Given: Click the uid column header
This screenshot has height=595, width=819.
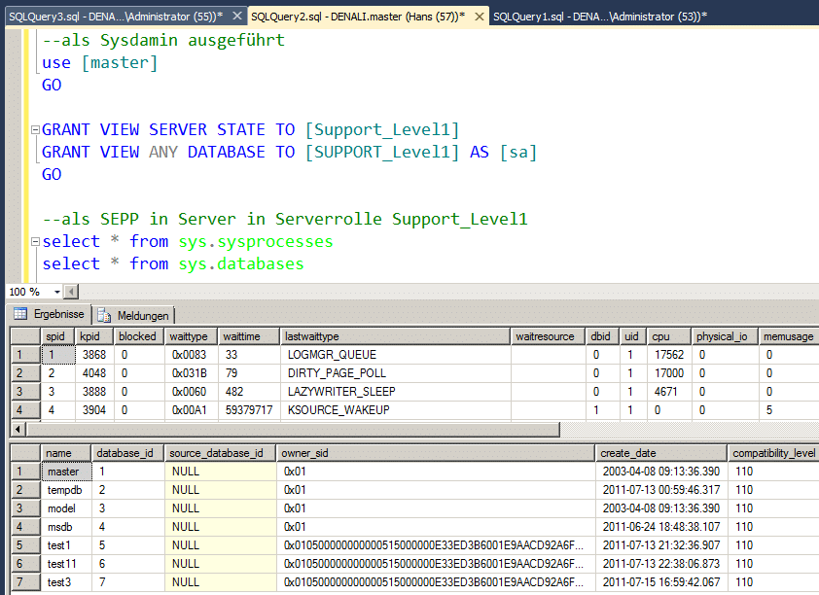Looking at the screenshot, I should [x=633, y=336].
